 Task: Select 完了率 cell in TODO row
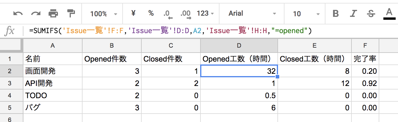coord(365,96)
